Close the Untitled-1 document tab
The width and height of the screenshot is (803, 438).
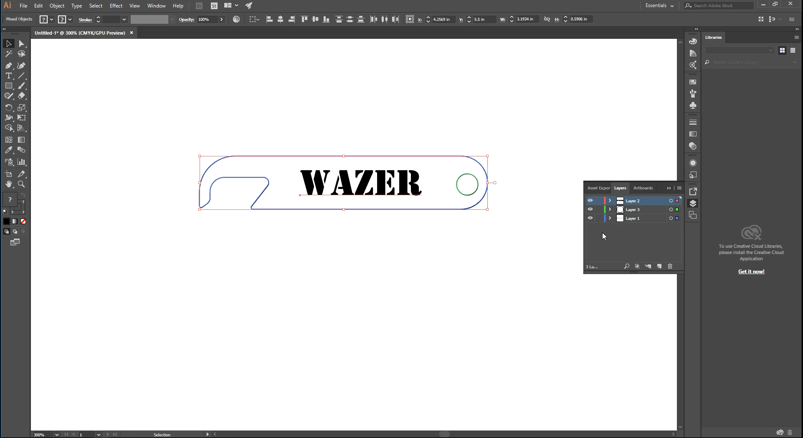click(x=132, y=33)
